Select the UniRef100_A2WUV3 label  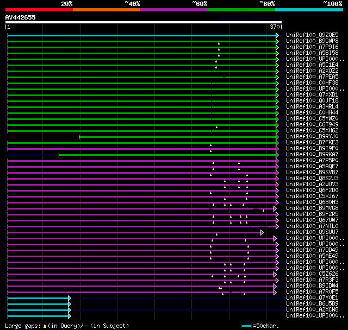(x=312, y=185)
